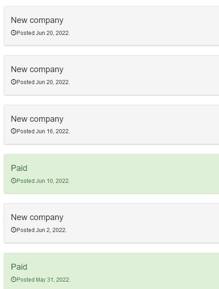The image size is (219, 289).
Task: Click the Posted Jun 10, 2022 date text
Action: coord(43,181)
